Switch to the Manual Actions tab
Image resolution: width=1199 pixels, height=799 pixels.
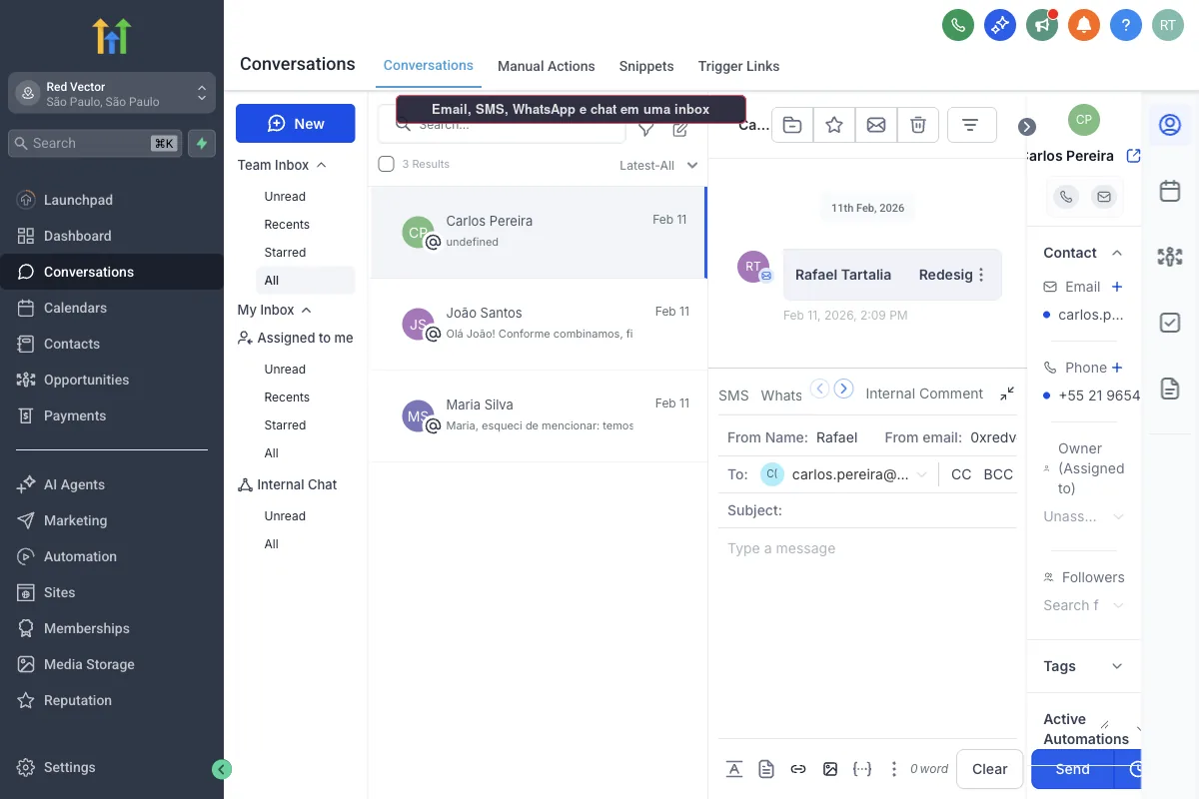[547, 66]
